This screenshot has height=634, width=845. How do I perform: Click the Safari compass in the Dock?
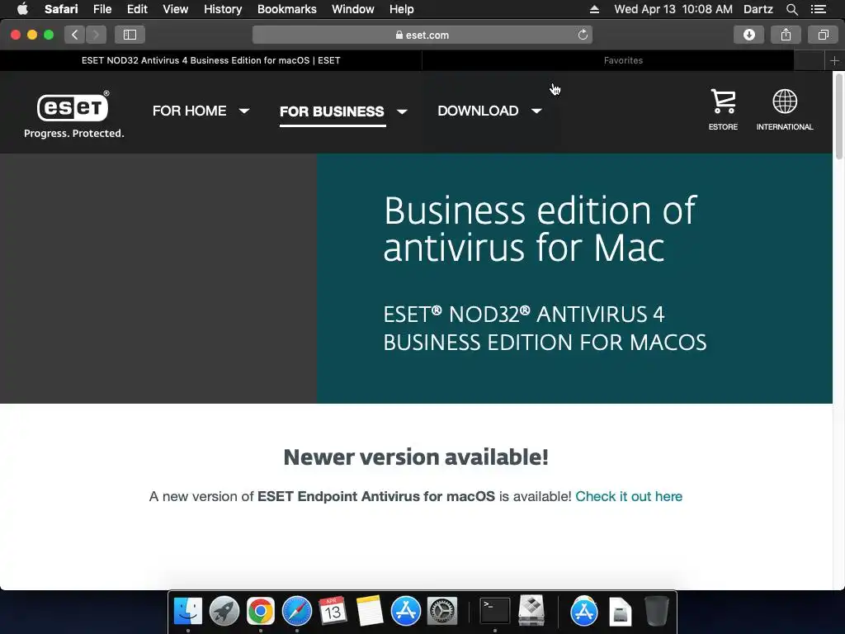tap(297, 611)
